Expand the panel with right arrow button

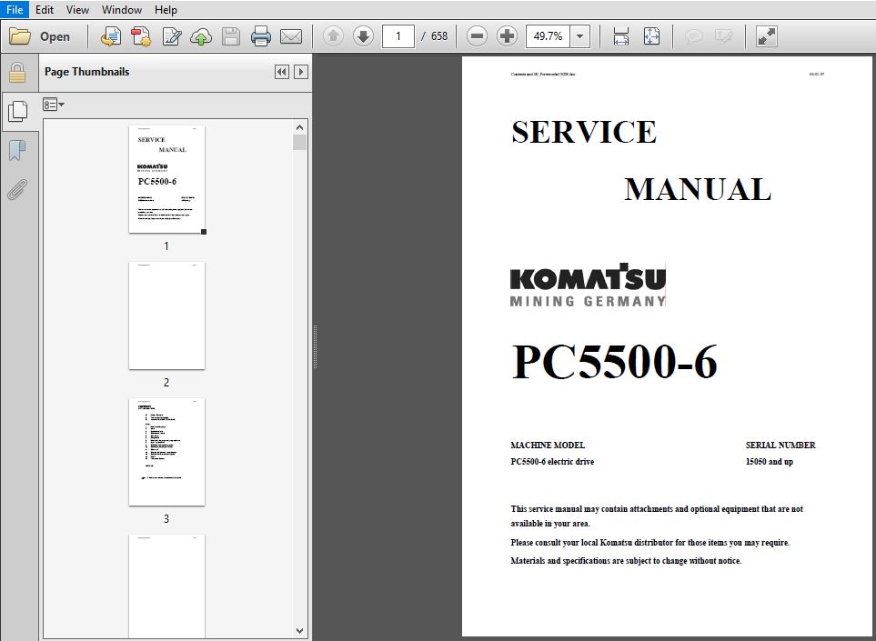[301, 72]
